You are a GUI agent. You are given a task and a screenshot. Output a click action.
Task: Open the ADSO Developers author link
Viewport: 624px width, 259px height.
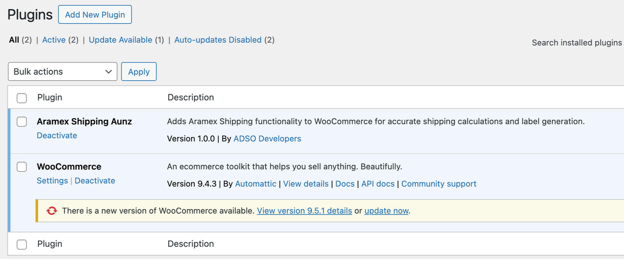pyautogui.click(x=267, y=139)
